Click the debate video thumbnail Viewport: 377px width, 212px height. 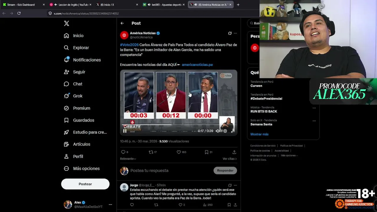point(178,102)
